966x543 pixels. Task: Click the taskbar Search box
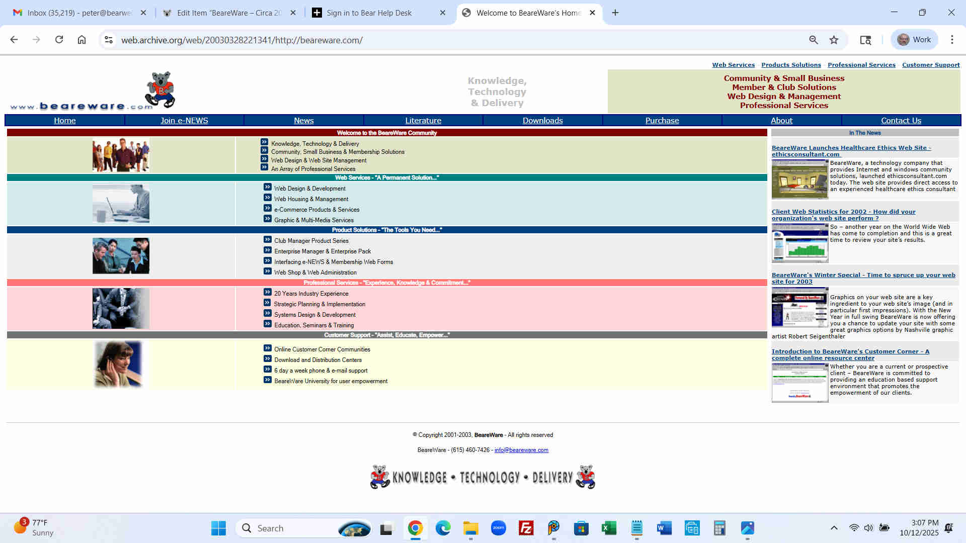304,528
